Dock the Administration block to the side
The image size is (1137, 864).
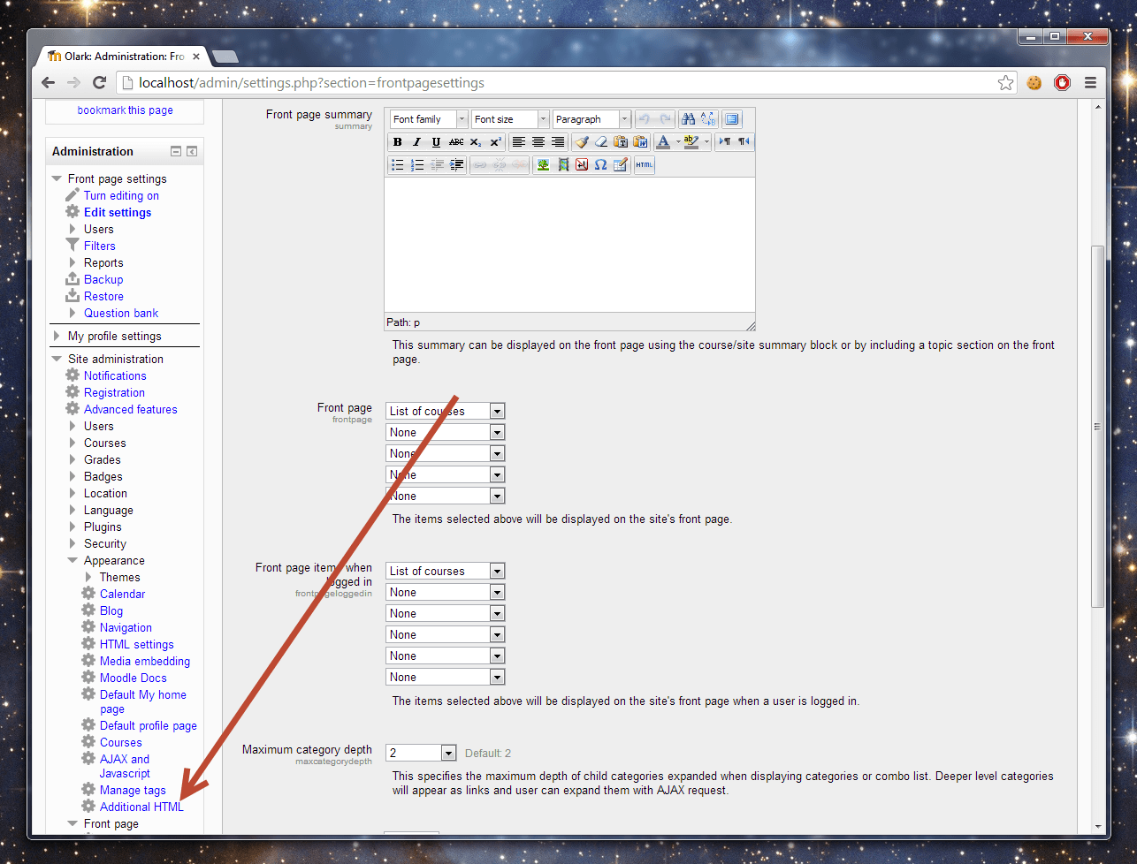click(x=192, y=152)
